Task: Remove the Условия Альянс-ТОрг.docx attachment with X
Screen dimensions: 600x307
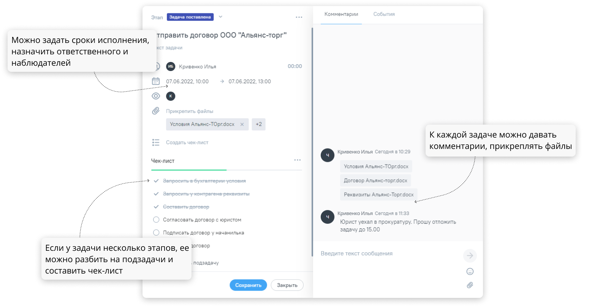Action: tap(242, 124)
